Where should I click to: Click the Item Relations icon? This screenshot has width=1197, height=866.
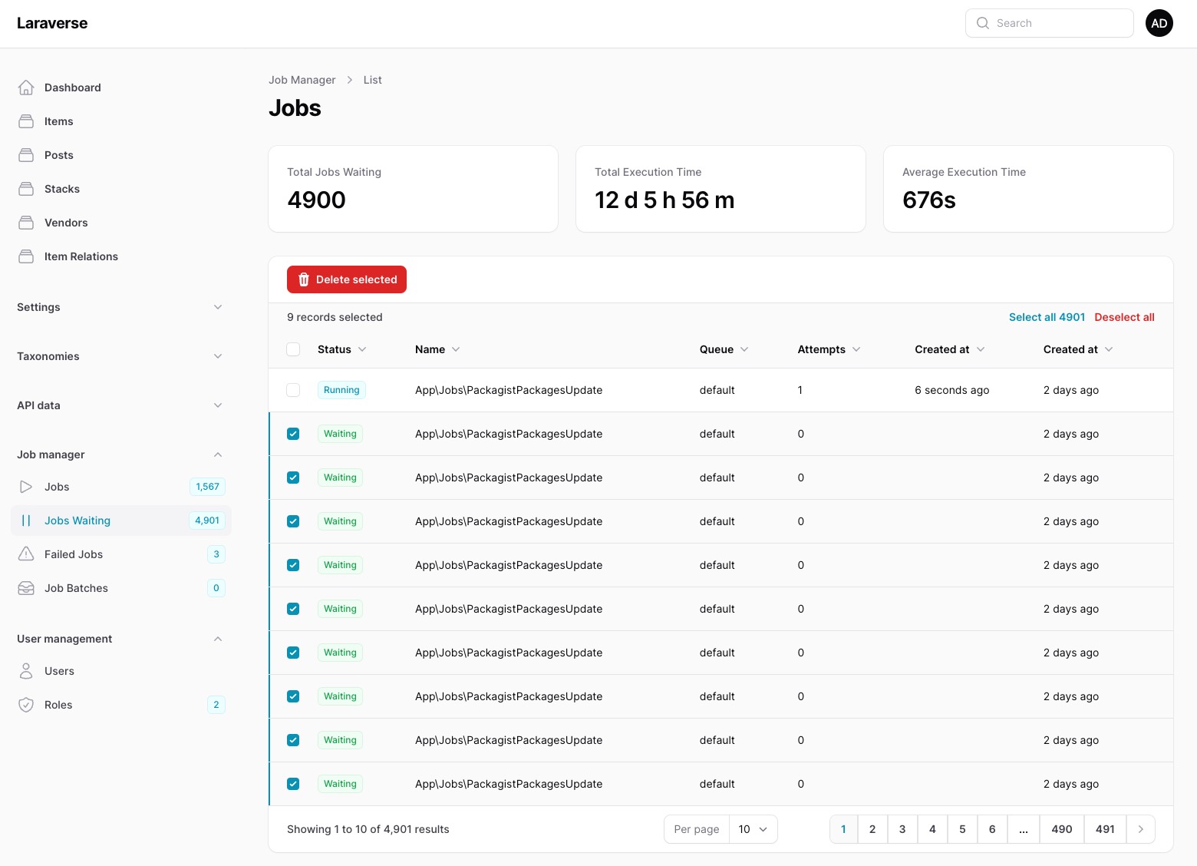click(x=26, y=256)
